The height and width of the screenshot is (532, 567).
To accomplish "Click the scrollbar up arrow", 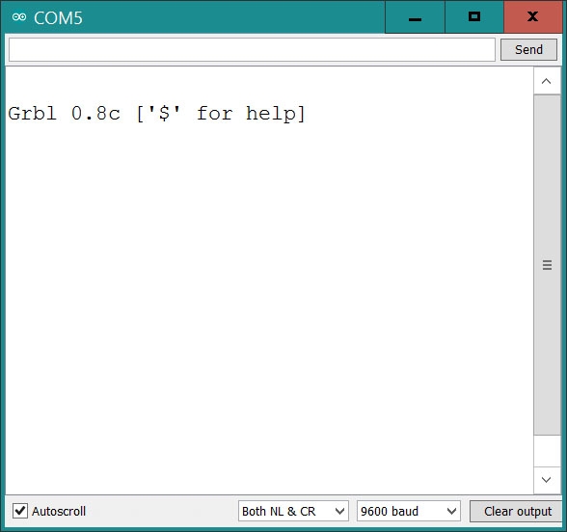I will tap(547, 81).
